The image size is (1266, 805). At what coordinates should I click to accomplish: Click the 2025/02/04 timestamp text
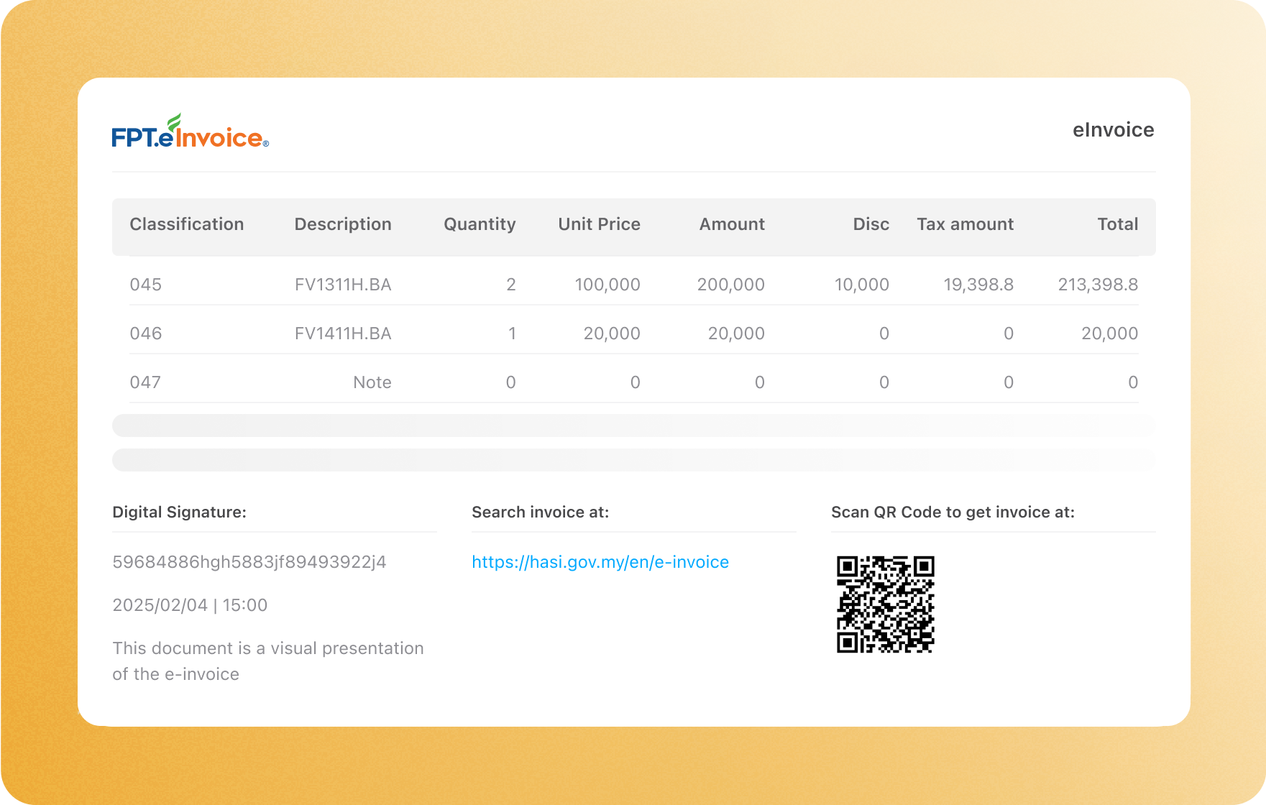(190, 605)
